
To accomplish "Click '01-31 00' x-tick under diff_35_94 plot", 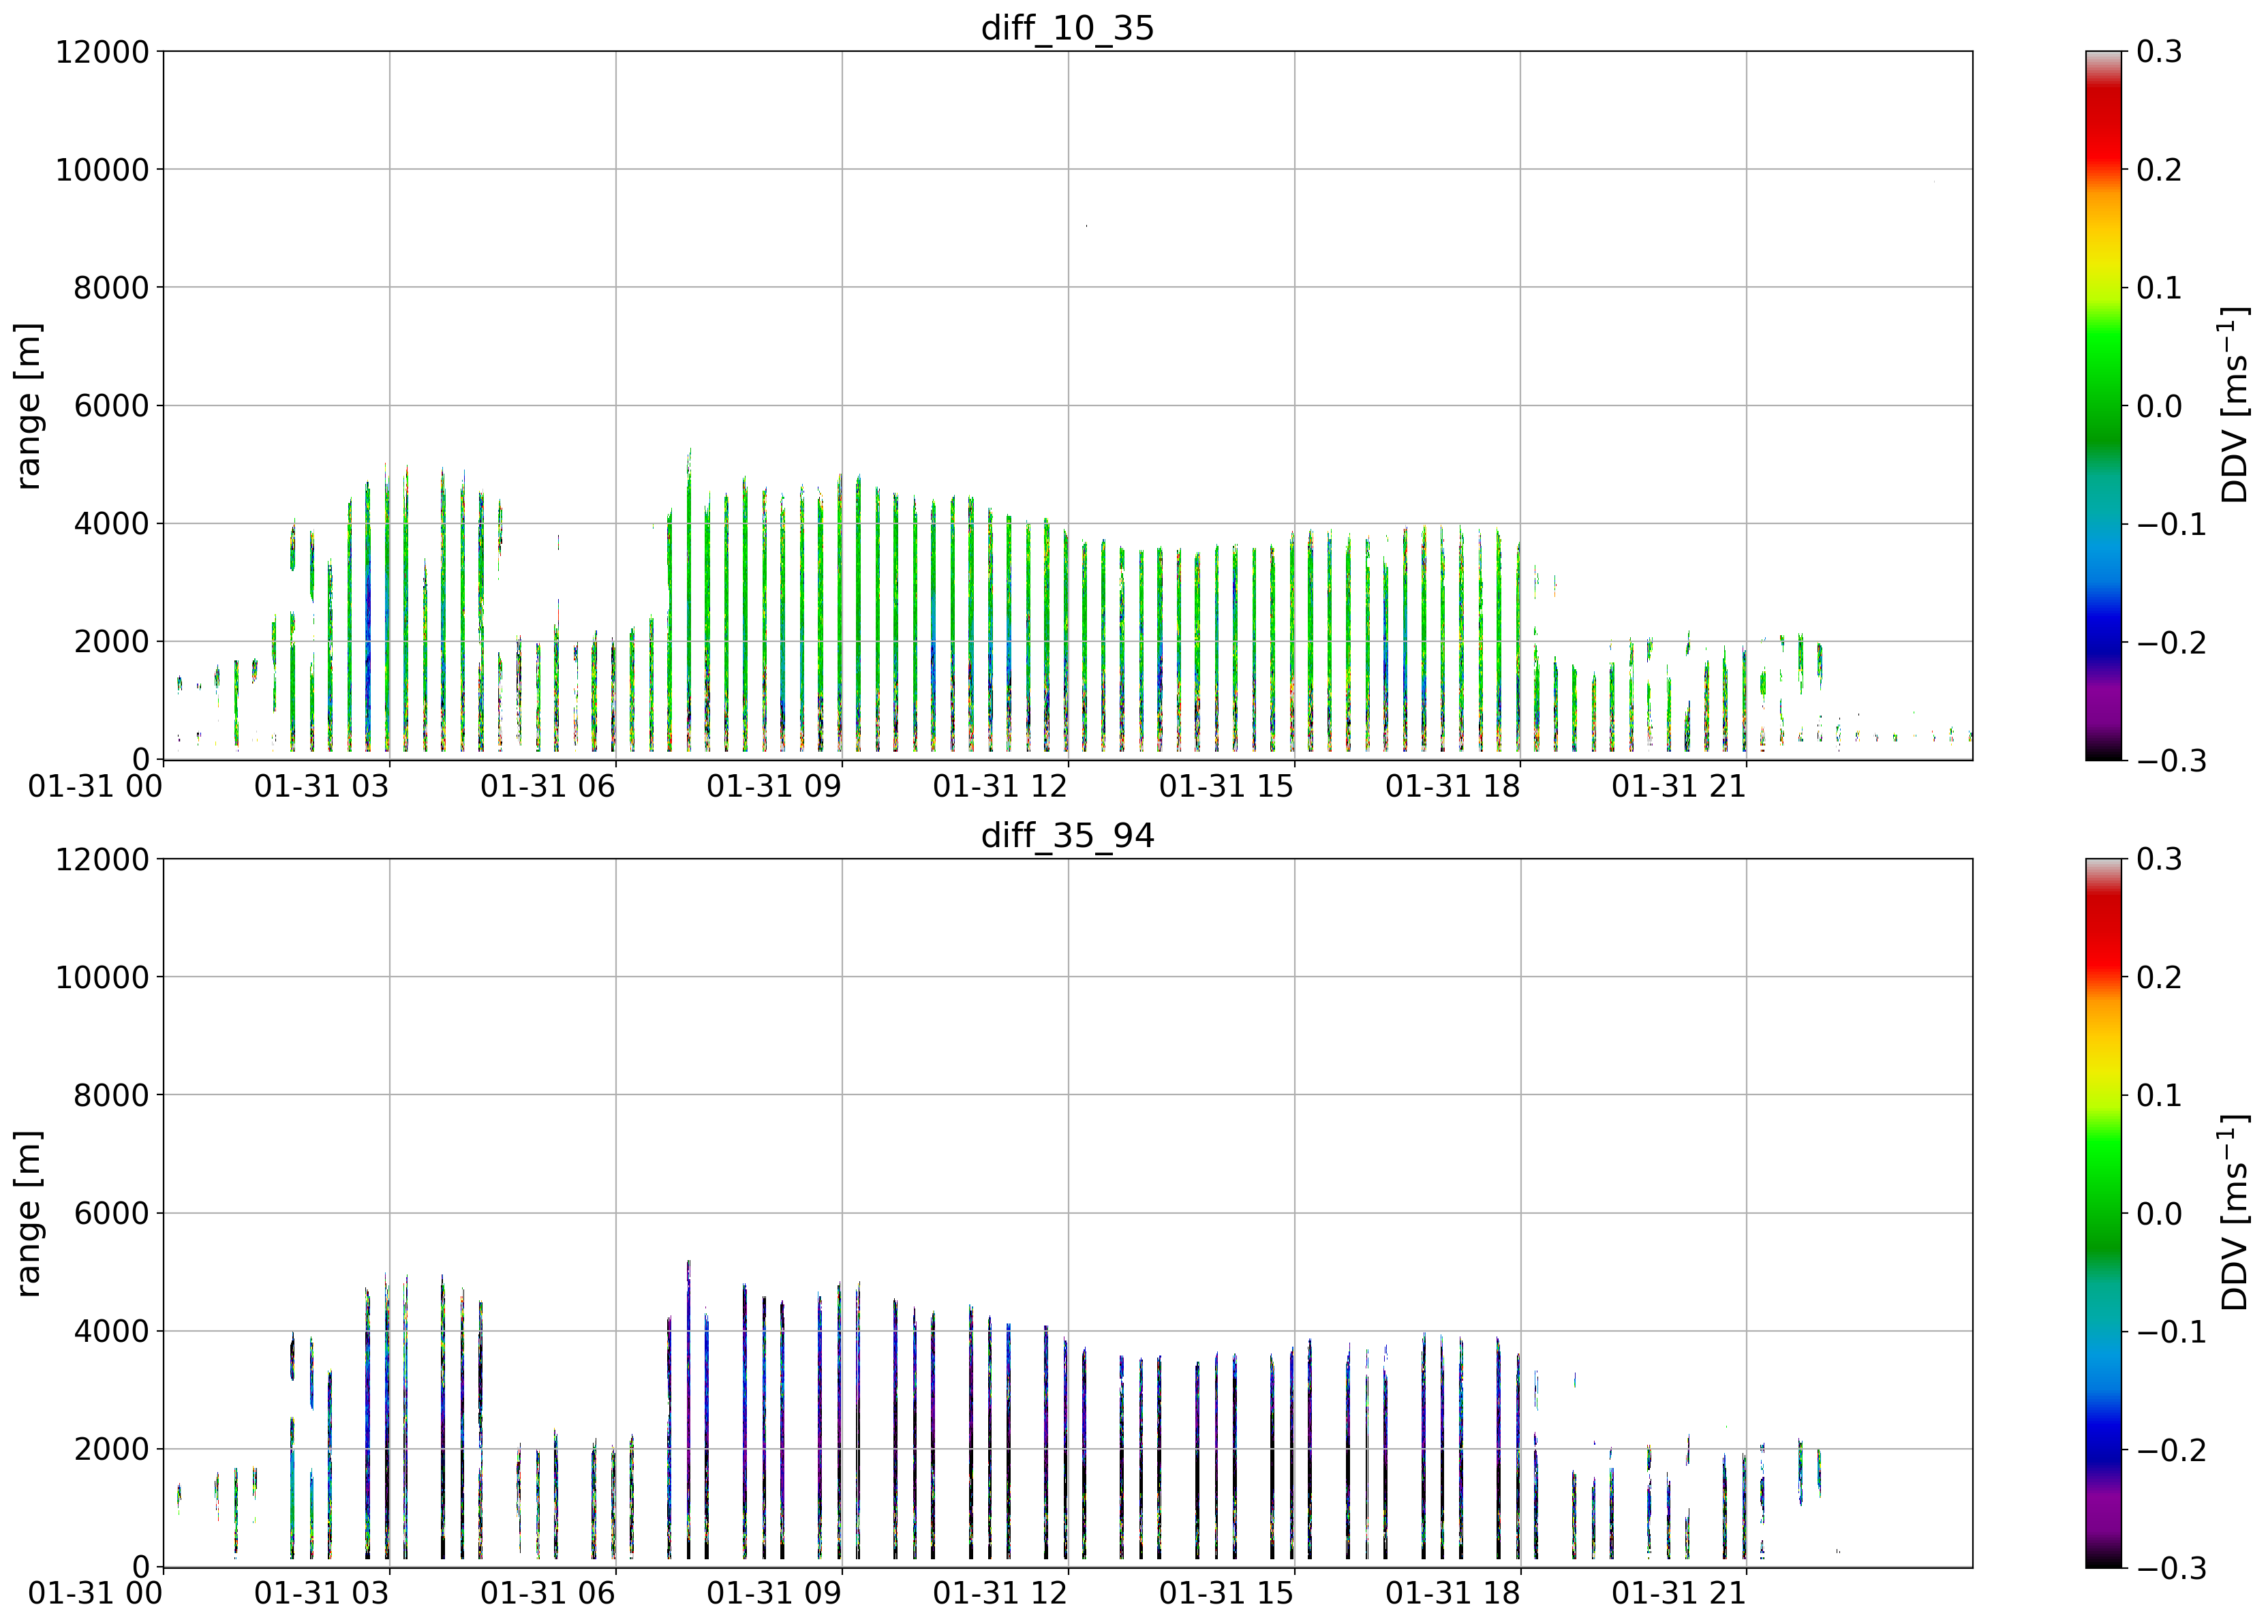I will pyautogui.click(x=95, y=1594).
